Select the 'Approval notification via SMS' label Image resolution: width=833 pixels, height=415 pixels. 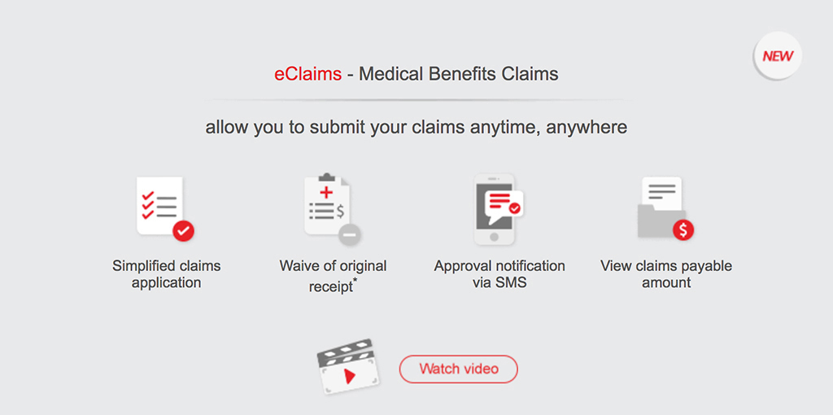[x=499, y=274]
